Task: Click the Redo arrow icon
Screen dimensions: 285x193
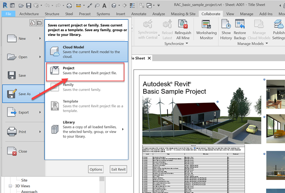Action: coord(58,5)
